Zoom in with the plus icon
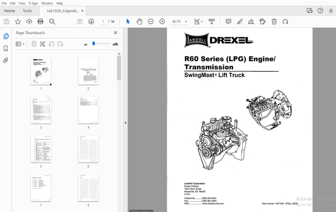Viewport: 336px width, 212px height. coord(162,22)
